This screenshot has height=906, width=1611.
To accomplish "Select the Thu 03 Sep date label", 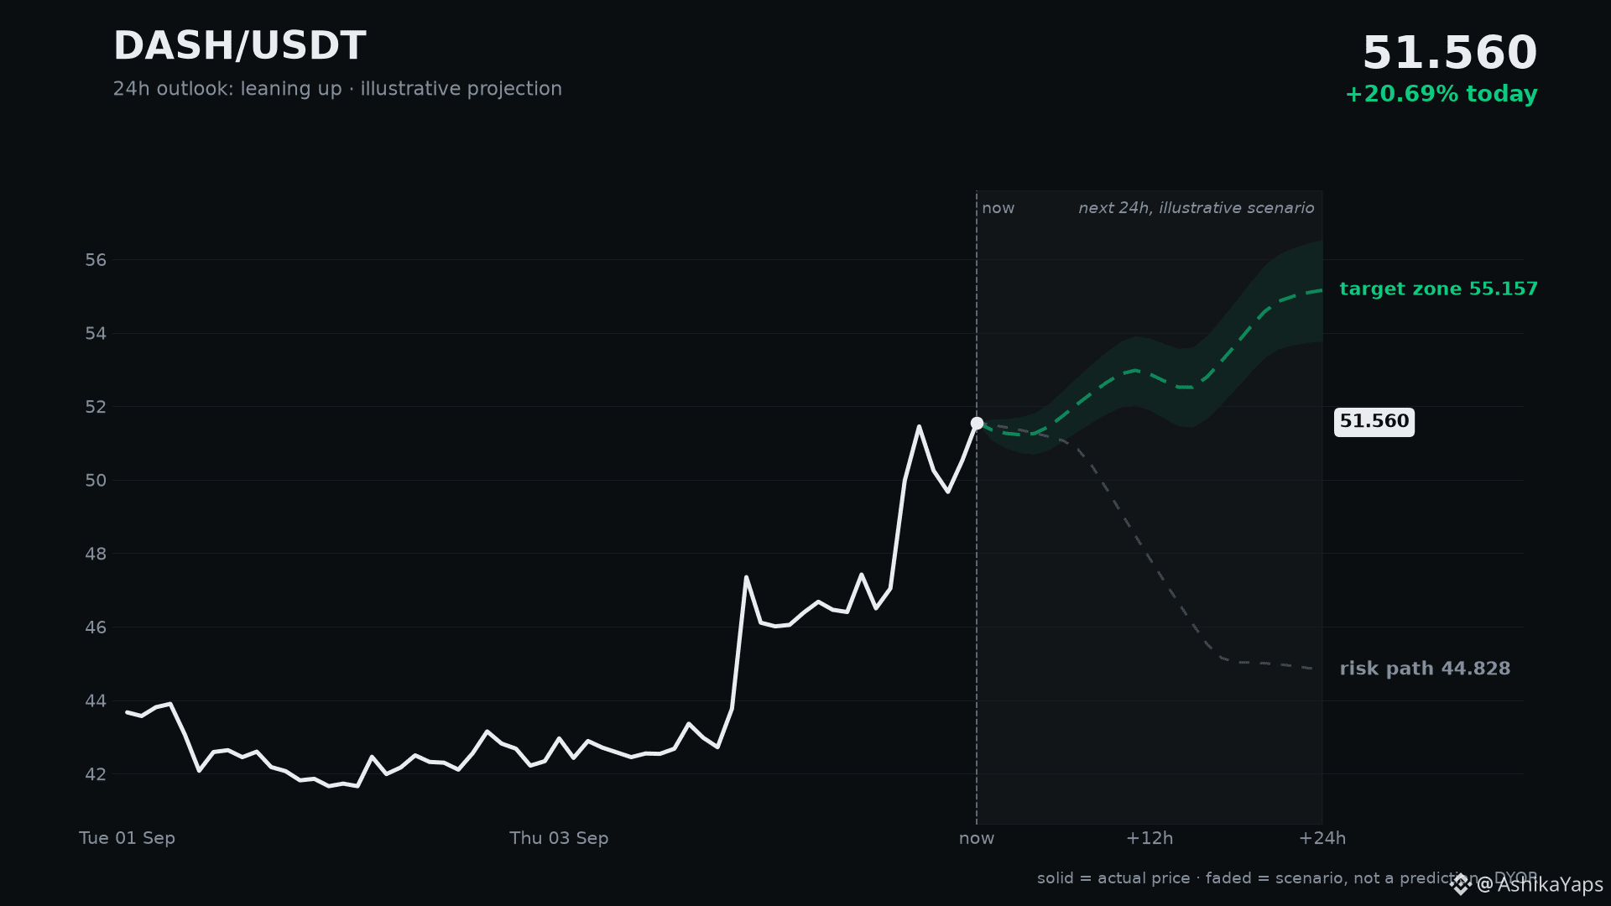I will pos(559,838).
